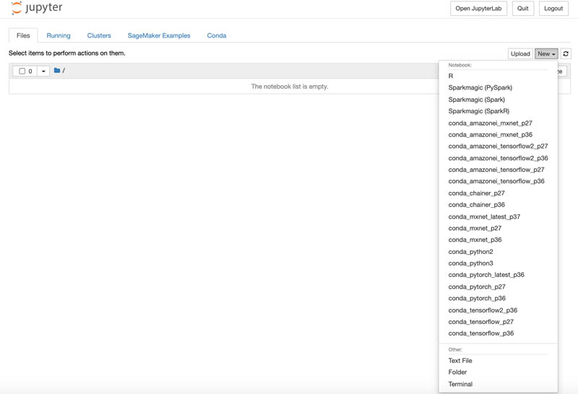
Task: Select conda_amazonei_tensorflow2_p36 notebook
Action: [498, 158]
